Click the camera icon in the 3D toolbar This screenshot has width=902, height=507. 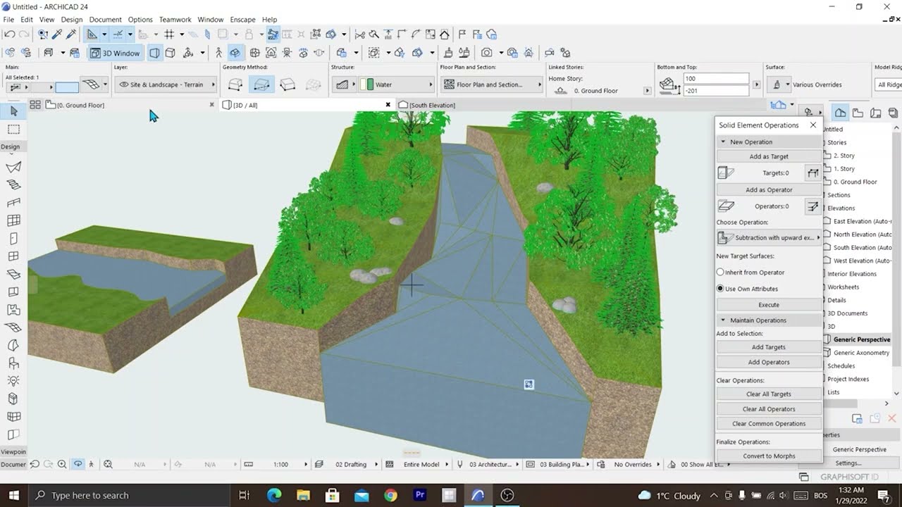[486, 53]
